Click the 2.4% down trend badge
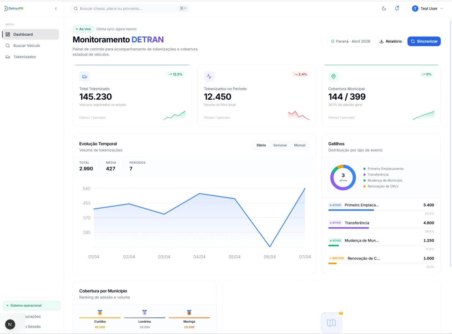 pos(301,74)
